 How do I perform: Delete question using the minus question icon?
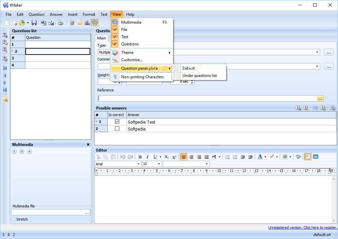5,49
